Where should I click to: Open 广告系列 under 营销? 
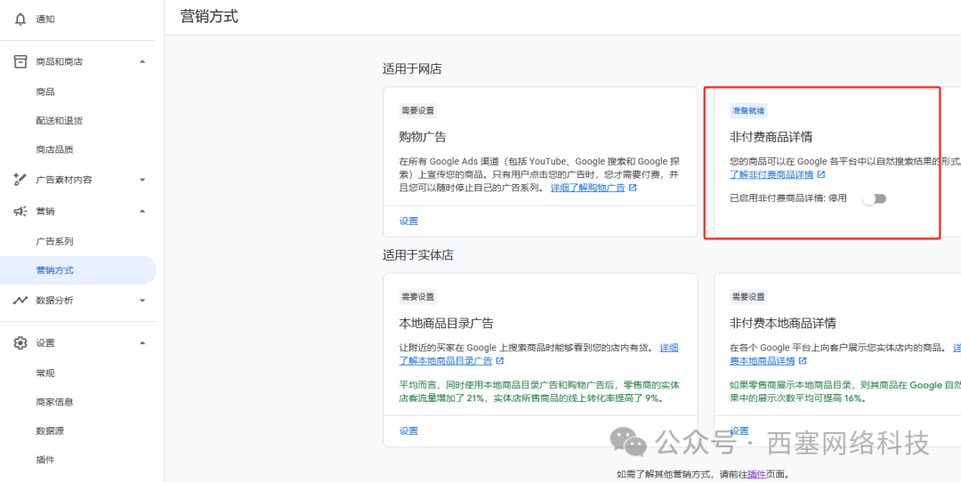pyautogui.click(x=55, y=241)
